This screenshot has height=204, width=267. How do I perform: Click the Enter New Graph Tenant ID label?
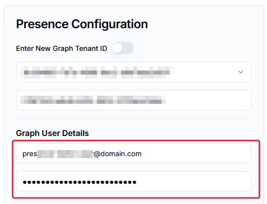pos(62,48)
